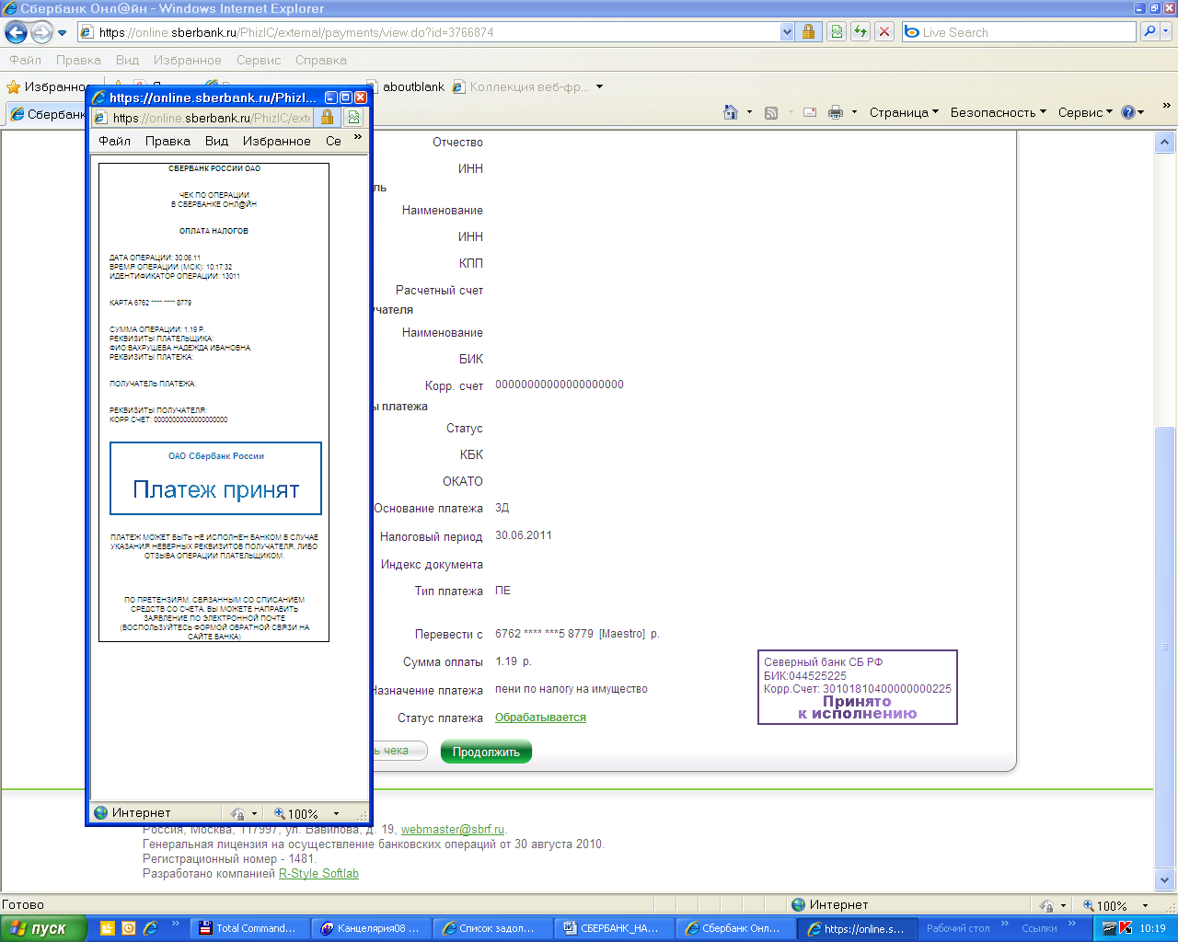
Task: Launch Internet Explorer from the quick launch
Action: tap(150, 928)
